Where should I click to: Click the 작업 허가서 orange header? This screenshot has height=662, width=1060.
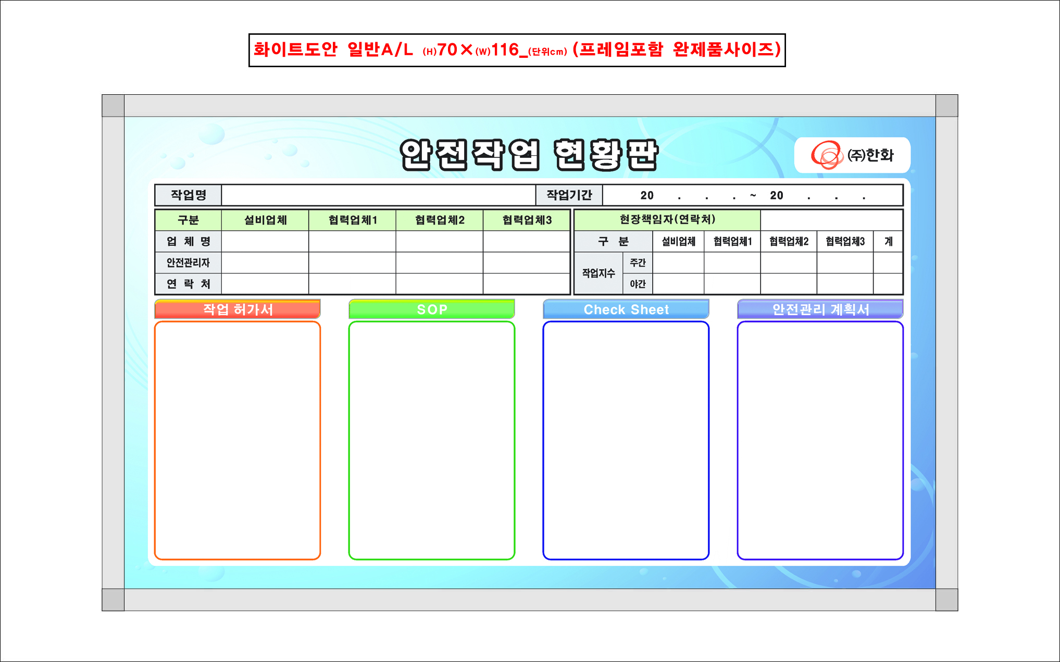coord(238,309)
